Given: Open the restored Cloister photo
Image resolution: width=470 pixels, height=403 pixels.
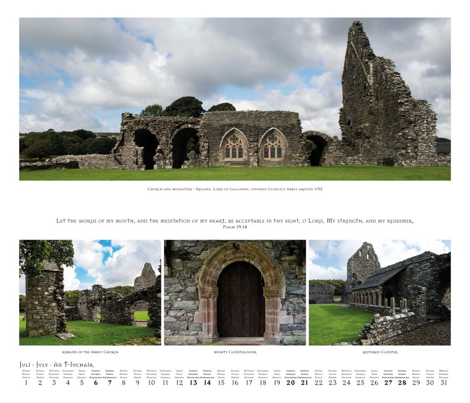Looking at the screenshot, I should click(379, 292).
